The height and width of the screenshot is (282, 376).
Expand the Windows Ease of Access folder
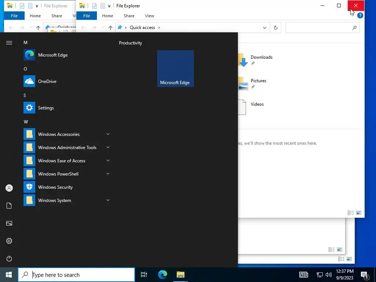pyautogui.click(x=67, y=160)
